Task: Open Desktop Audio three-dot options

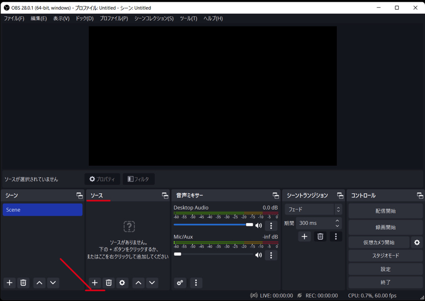Action: tap(271, 225)
